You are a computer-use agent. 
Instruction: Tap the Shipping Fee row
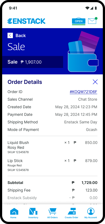coord(52,190)
